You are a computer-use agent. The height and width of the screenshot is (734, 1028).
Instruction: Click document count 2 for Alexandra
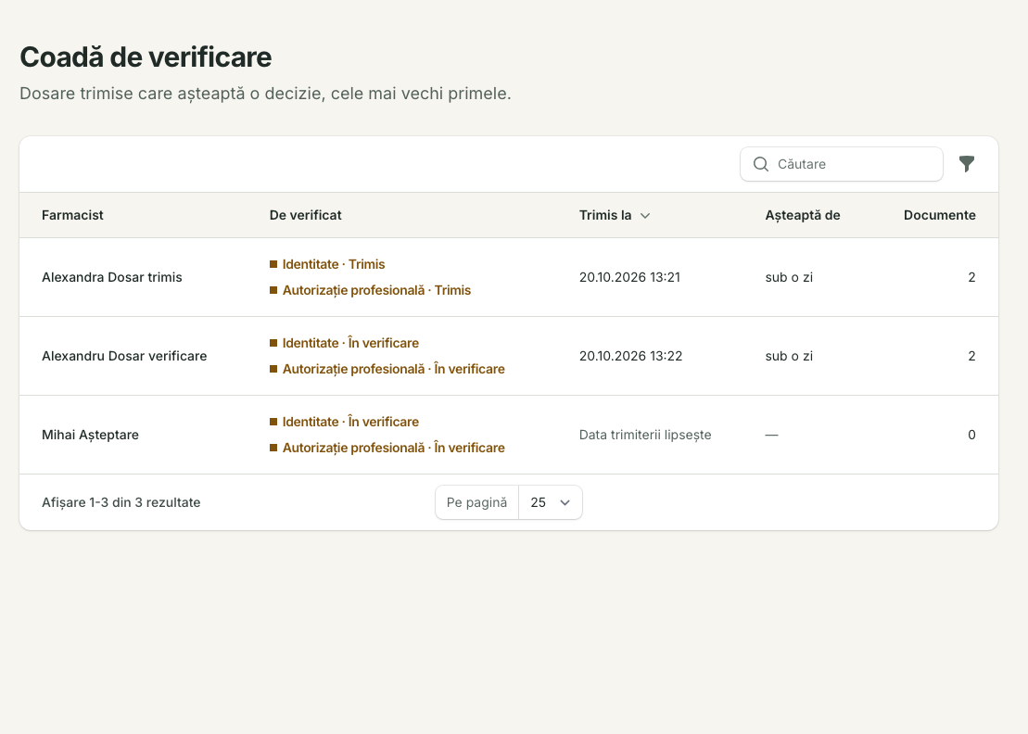[971, 277]
